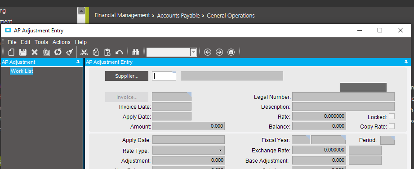Open the File menu
The image size is (414, 169).
[x=12, y=42]
